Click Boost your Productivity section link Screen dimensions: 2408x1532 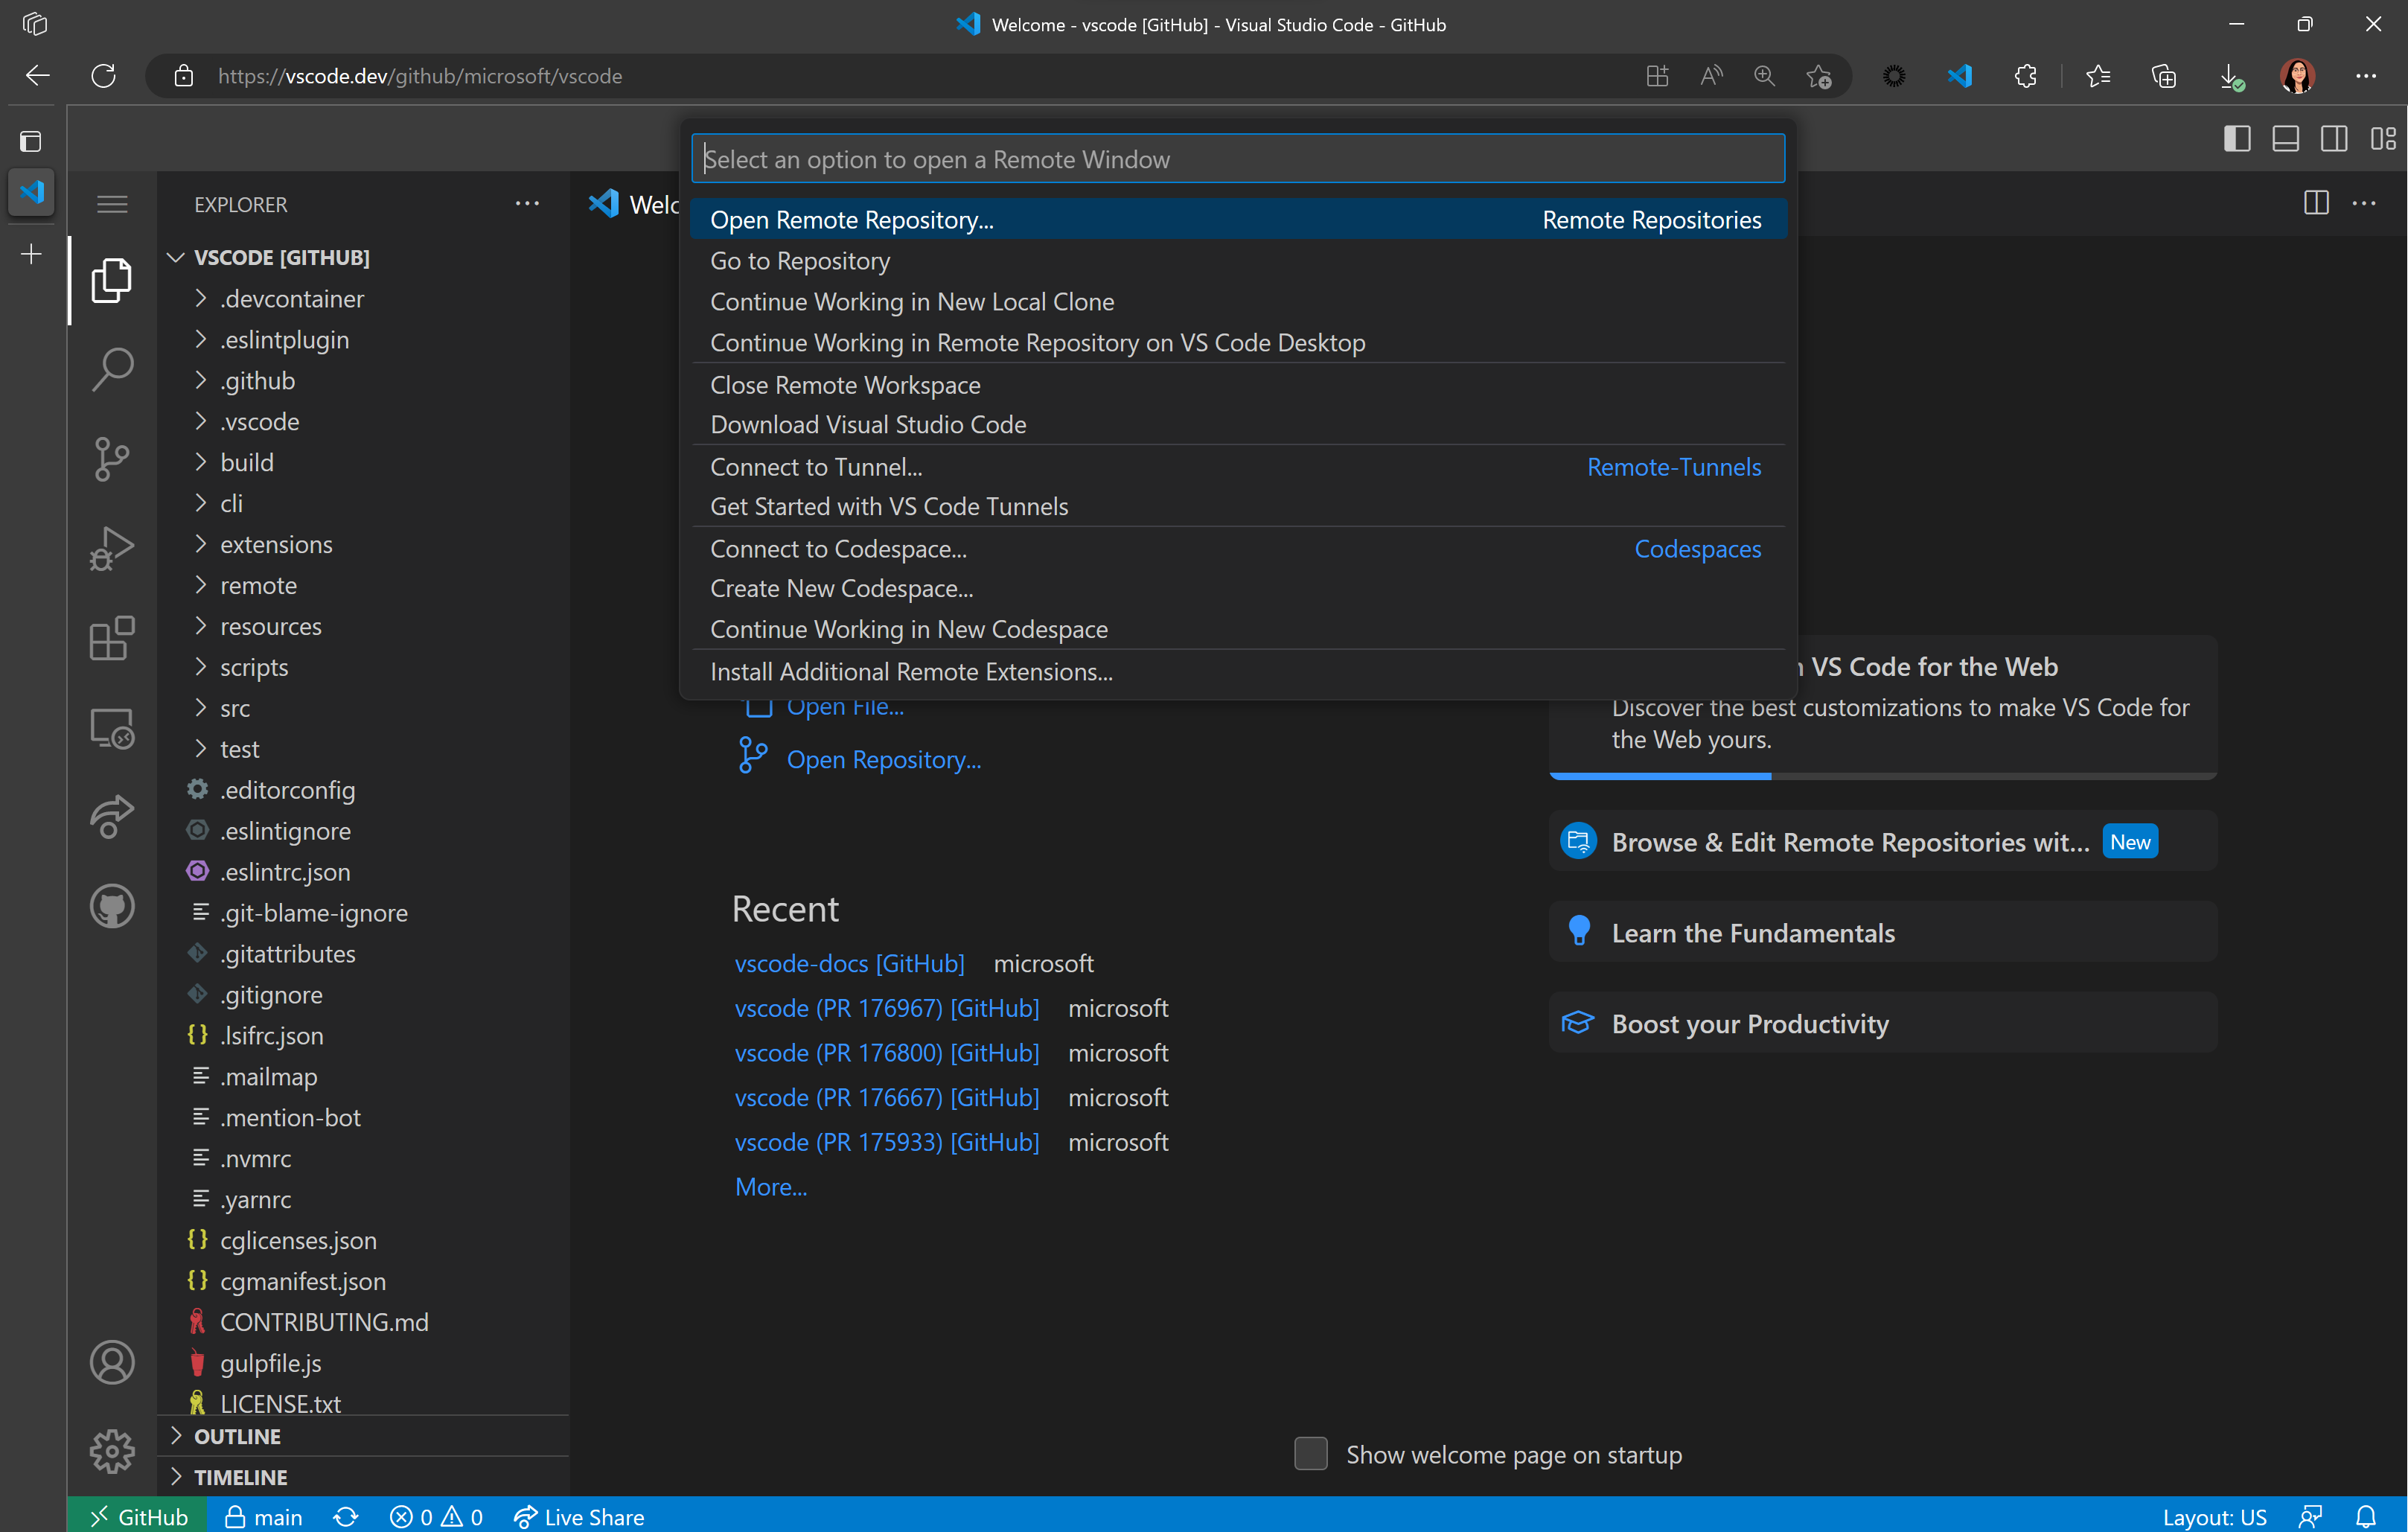click(x=1750, y=1023)
